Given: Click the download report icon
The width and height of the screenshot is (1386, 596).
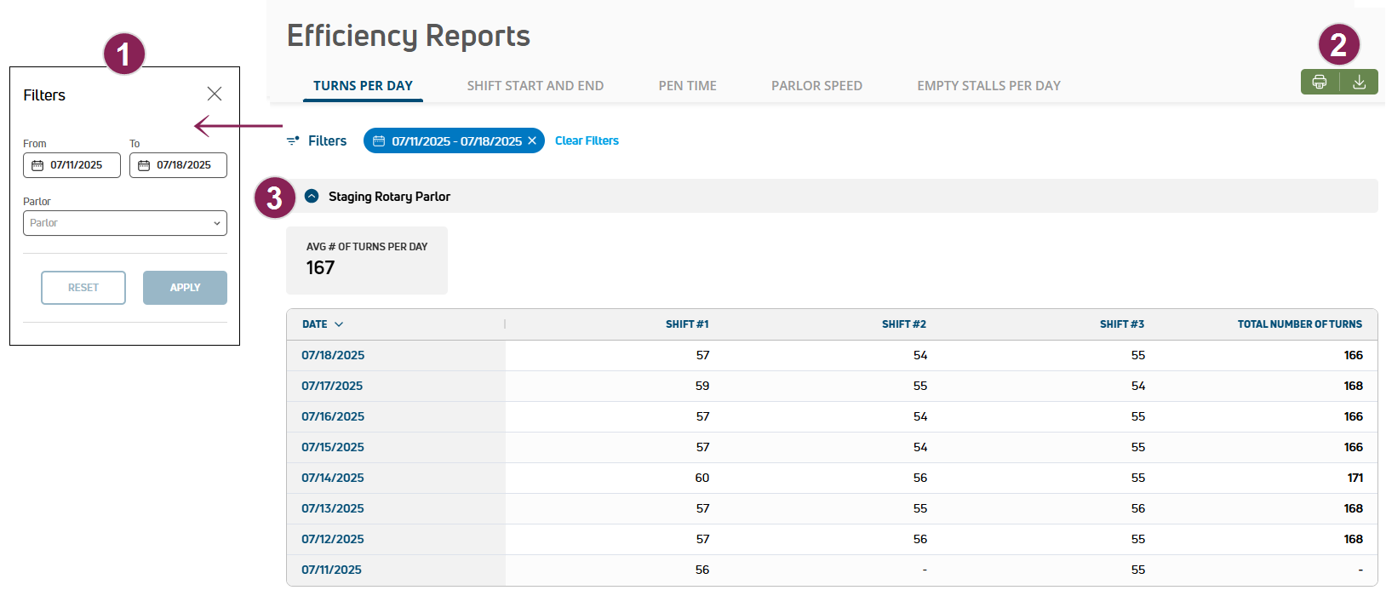Looking at the screenshot, I should coord(1360,82).
